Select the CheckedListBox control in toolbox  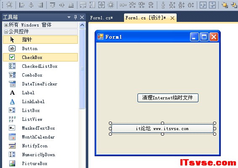[x=40, y=66]
